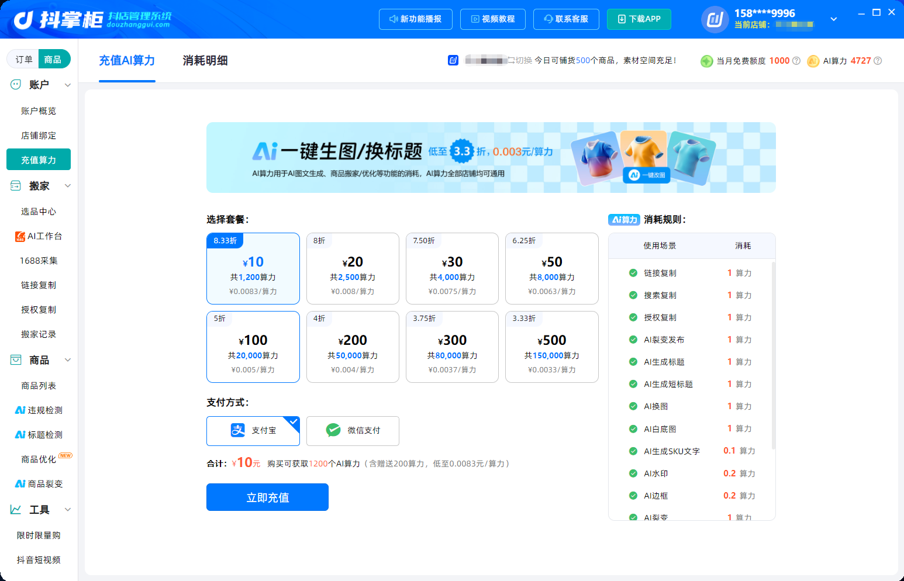Switch the sidebar toggle to 商品
The image size is (904, 581).
54,59
